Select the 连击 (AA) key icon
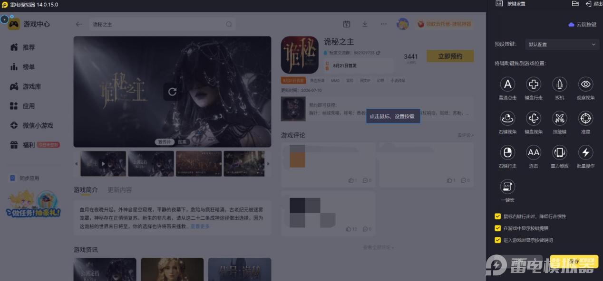 (x=534, y=152)
